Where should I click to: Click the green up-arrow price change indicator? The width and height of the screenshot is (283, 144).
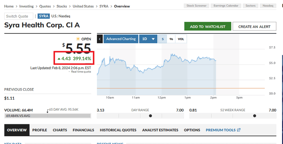click(58, 58)
